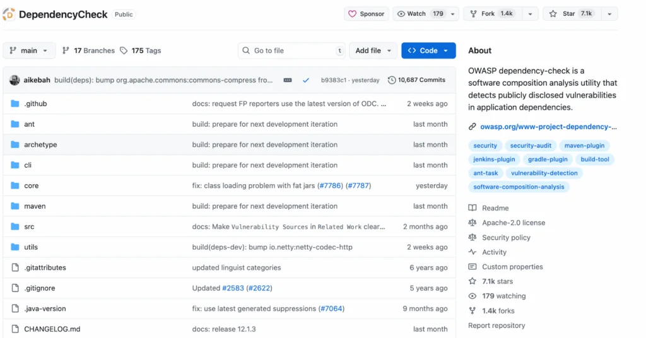Viewport: 646px width, 338px height.
Task: Click the file icon beside .gitignore
Action: (15, 288)
